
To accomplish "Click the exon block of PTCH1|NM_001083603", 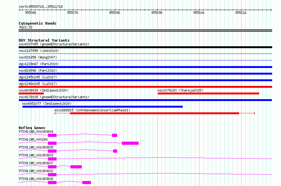I will [52, 159].
